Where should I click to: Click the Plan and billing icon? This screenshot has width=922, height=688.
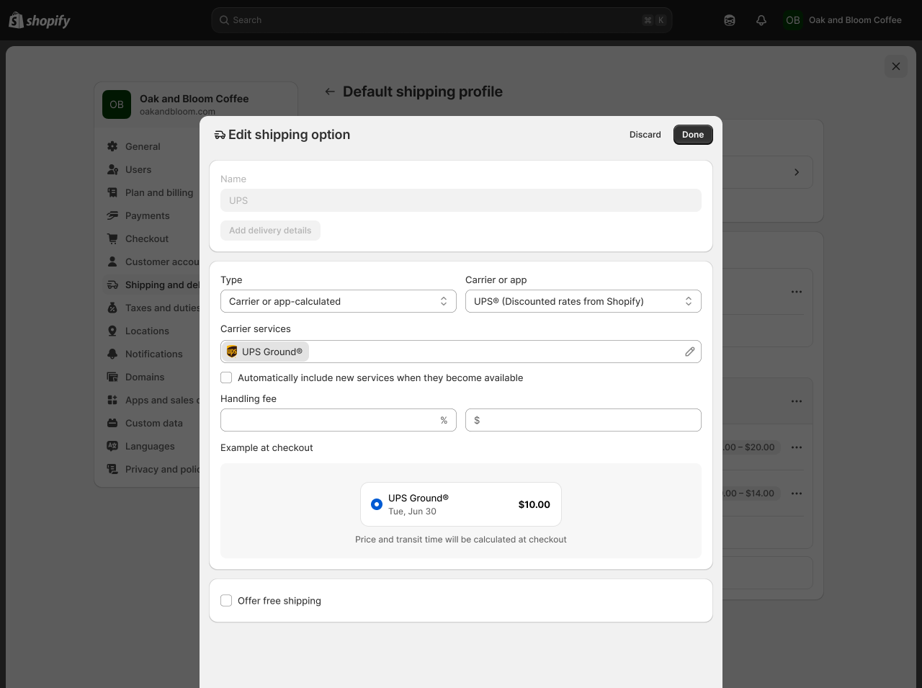coord(112,192)
